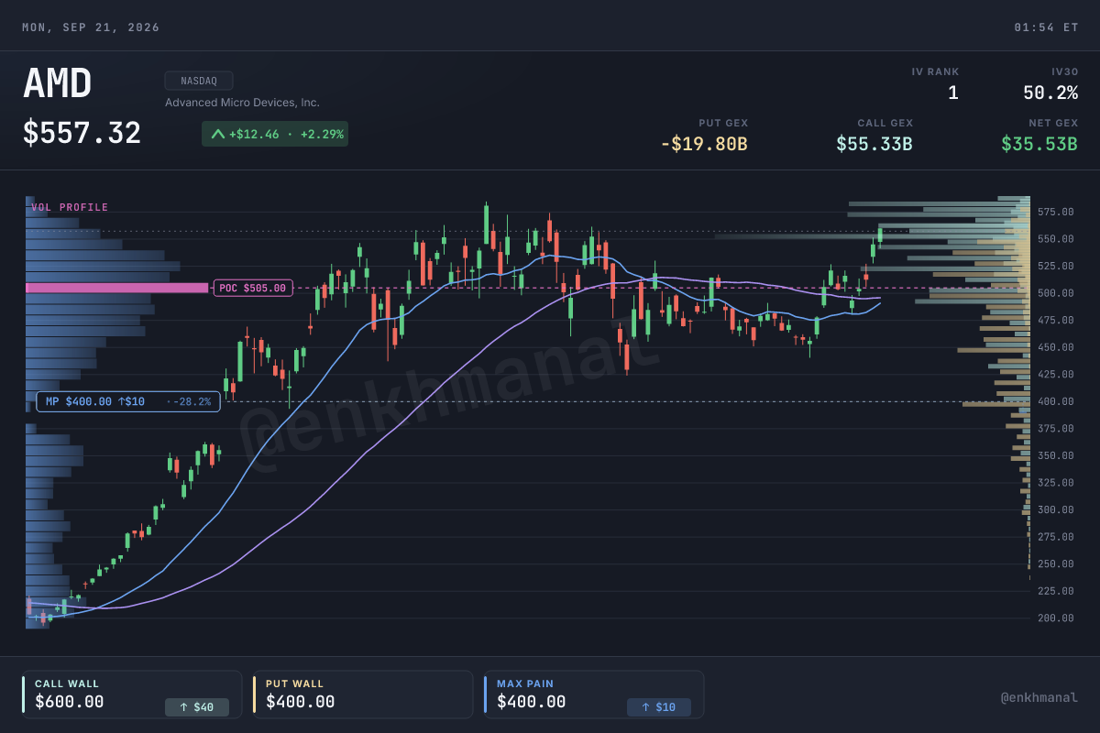Click the 400.00 price axis label
Viewport: 1100px width, 733px height.
pos(1056,401)
